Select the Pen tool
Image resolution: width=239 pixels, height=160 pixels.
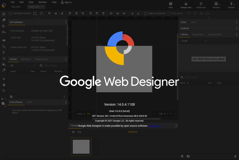4,47
